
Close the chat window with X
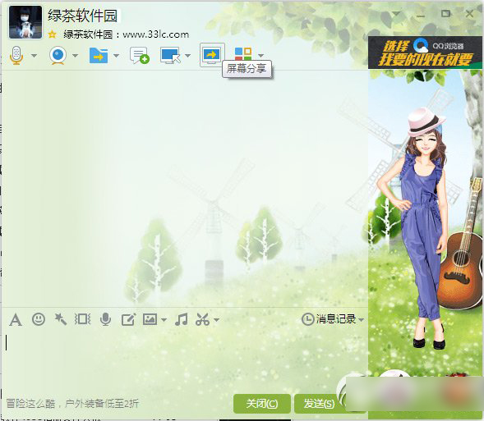click(x=469, y=14)
